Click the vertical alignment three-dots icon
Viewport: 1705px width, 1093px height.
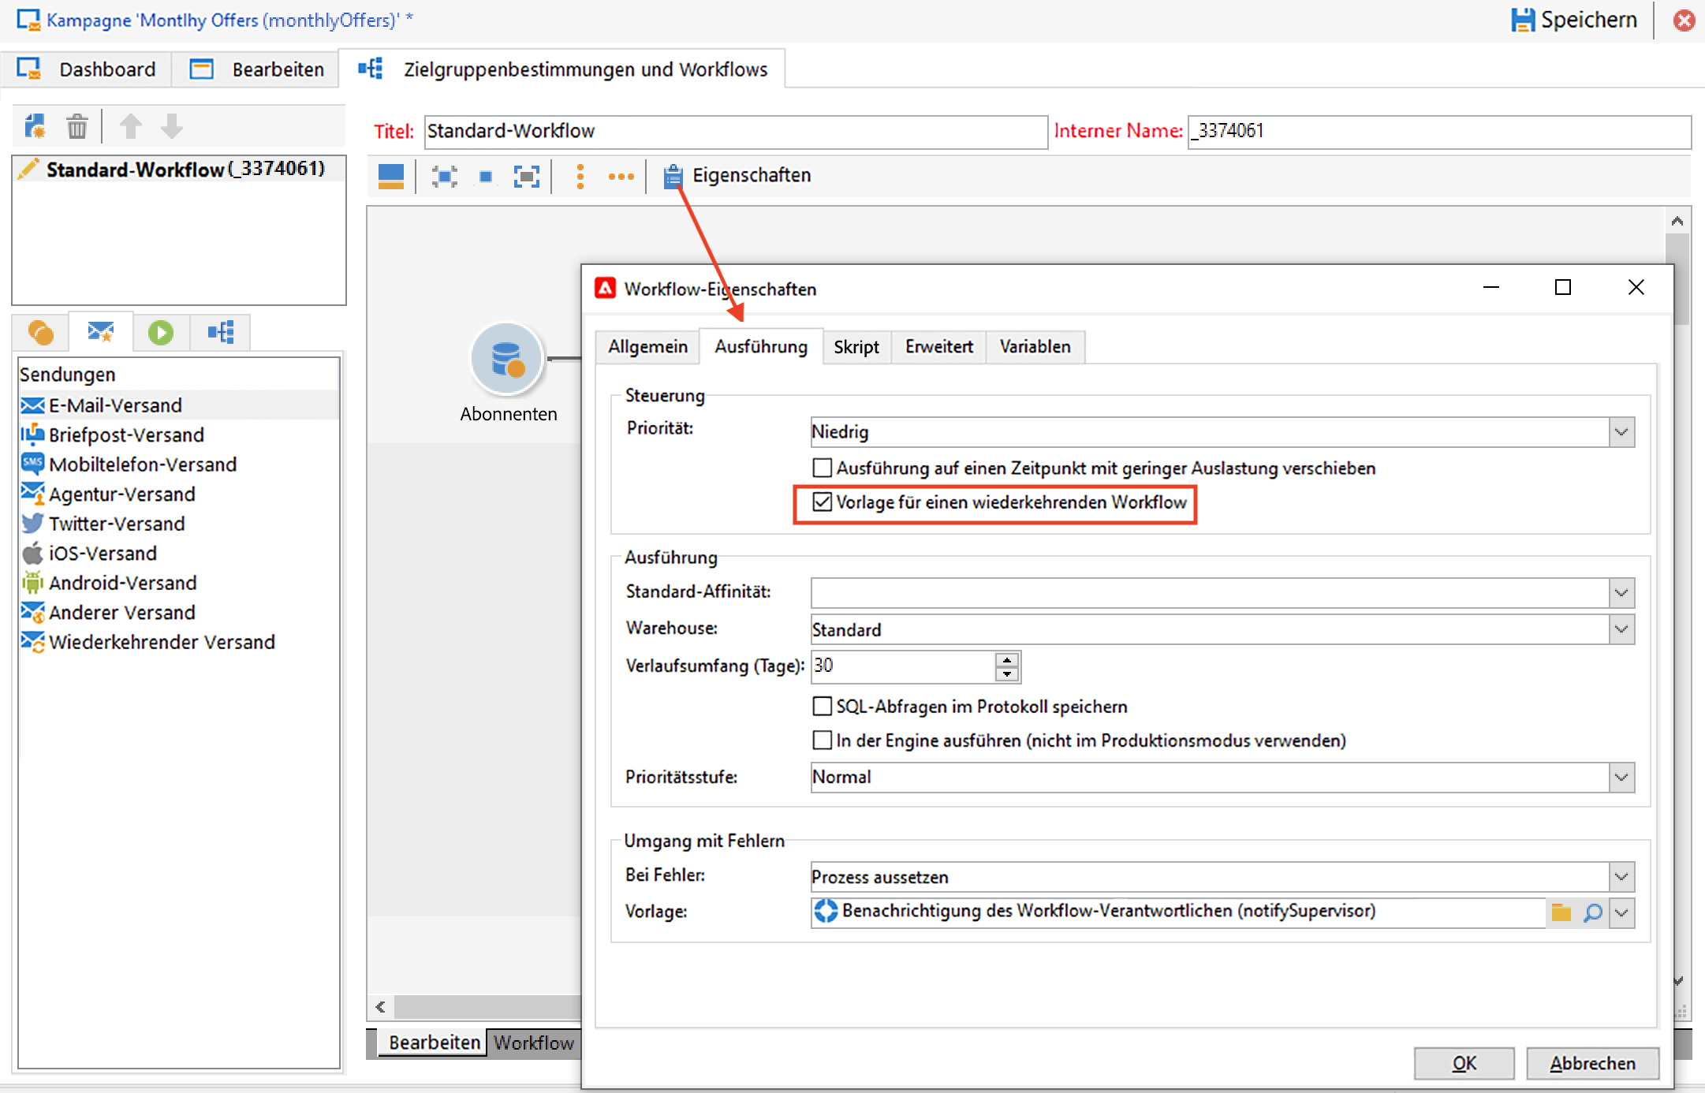[580, 176]
